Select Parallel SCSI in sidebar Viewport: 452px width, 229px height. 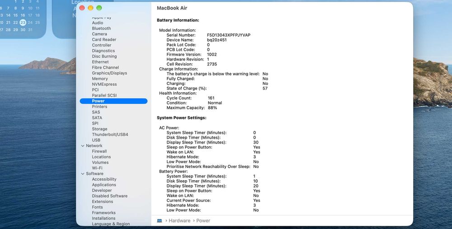click(104, 95)
